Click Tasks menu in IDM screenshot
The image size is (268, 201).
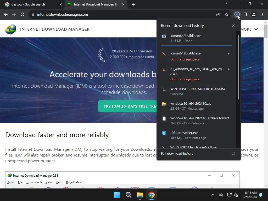(11, 182)
